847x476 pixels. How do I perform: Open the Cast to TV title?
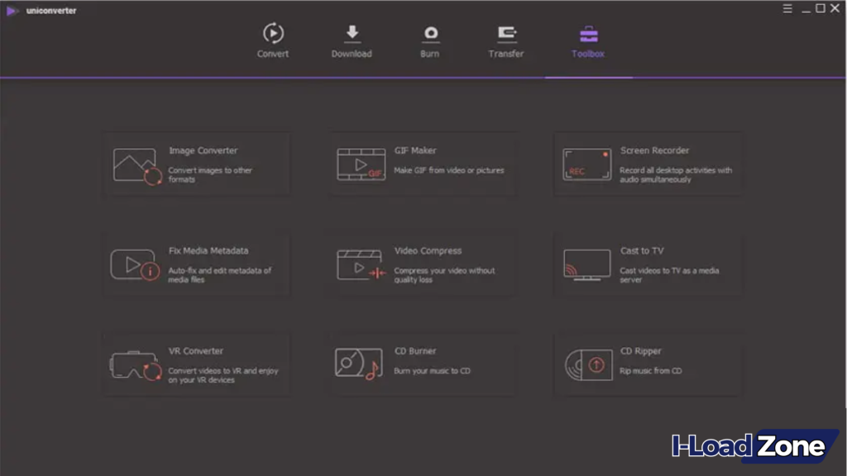642,251
